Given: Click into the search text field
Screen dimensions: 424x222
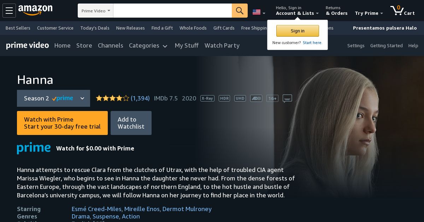Looking at the screenshot, I should pyautogui.click(x=172, y=11).
